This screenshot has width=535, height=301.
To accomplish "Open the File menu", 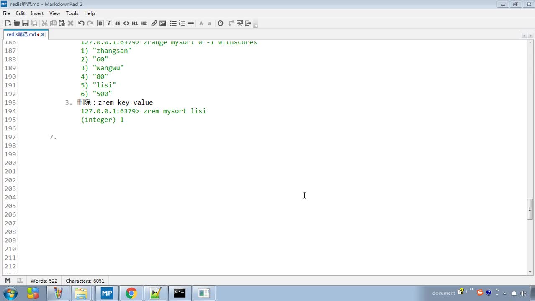I will pyautogui.click(x=6, y=13).
